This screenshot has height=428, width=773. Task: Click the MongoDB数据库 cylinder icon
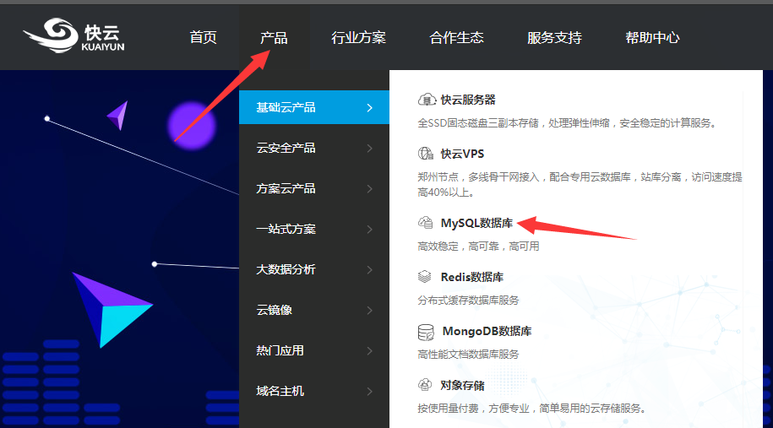pyautogui.click(x=427, y=331)
